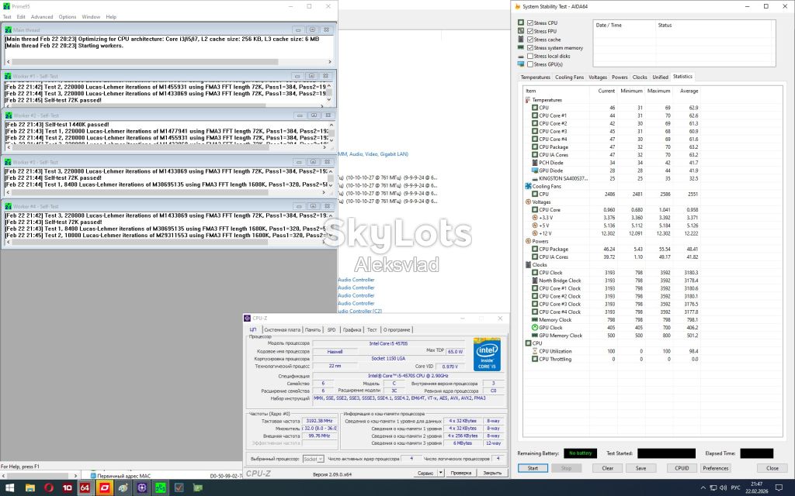Open the Window menu in Prime95
Screen dimensions: 795x496
click(92, 17)
